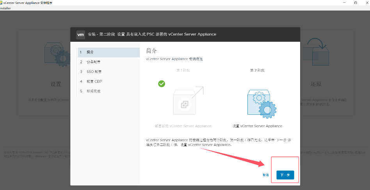
Task: Click the 部署新的 vCenter Server Appliance caption
Action: (183, 126)
